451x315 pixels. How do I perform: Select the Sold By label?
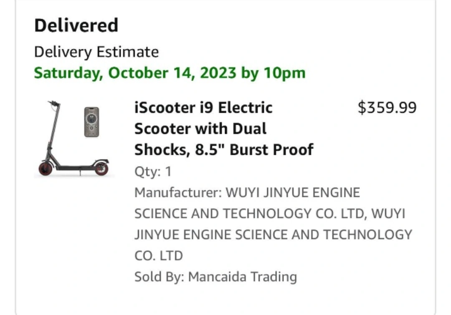pos(160,277)
